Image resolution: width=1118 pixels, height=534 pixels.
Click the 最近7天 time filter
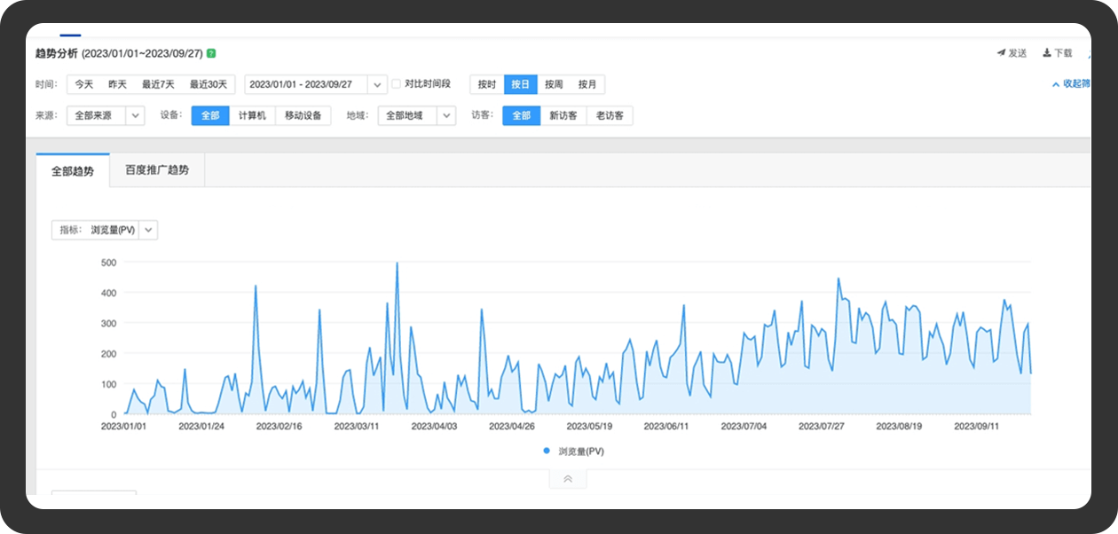[x=158, y=84]
